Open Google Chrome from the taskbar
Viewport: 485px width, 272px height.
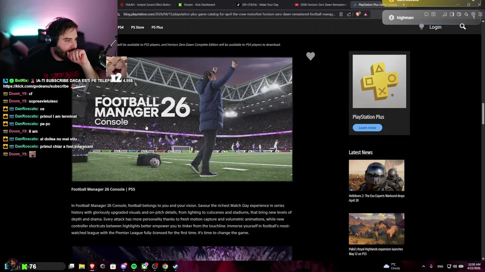click(x=165, y=266)
